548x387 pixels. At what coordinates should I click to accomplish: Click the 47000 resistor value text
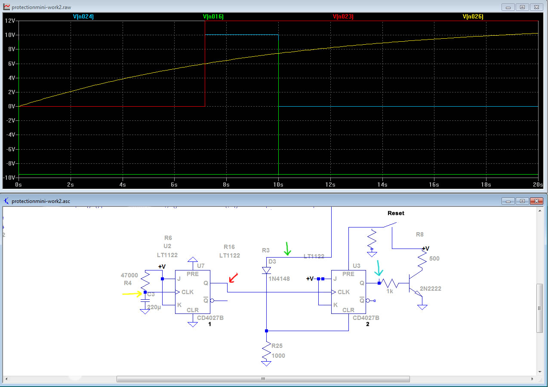click(129, 276)
